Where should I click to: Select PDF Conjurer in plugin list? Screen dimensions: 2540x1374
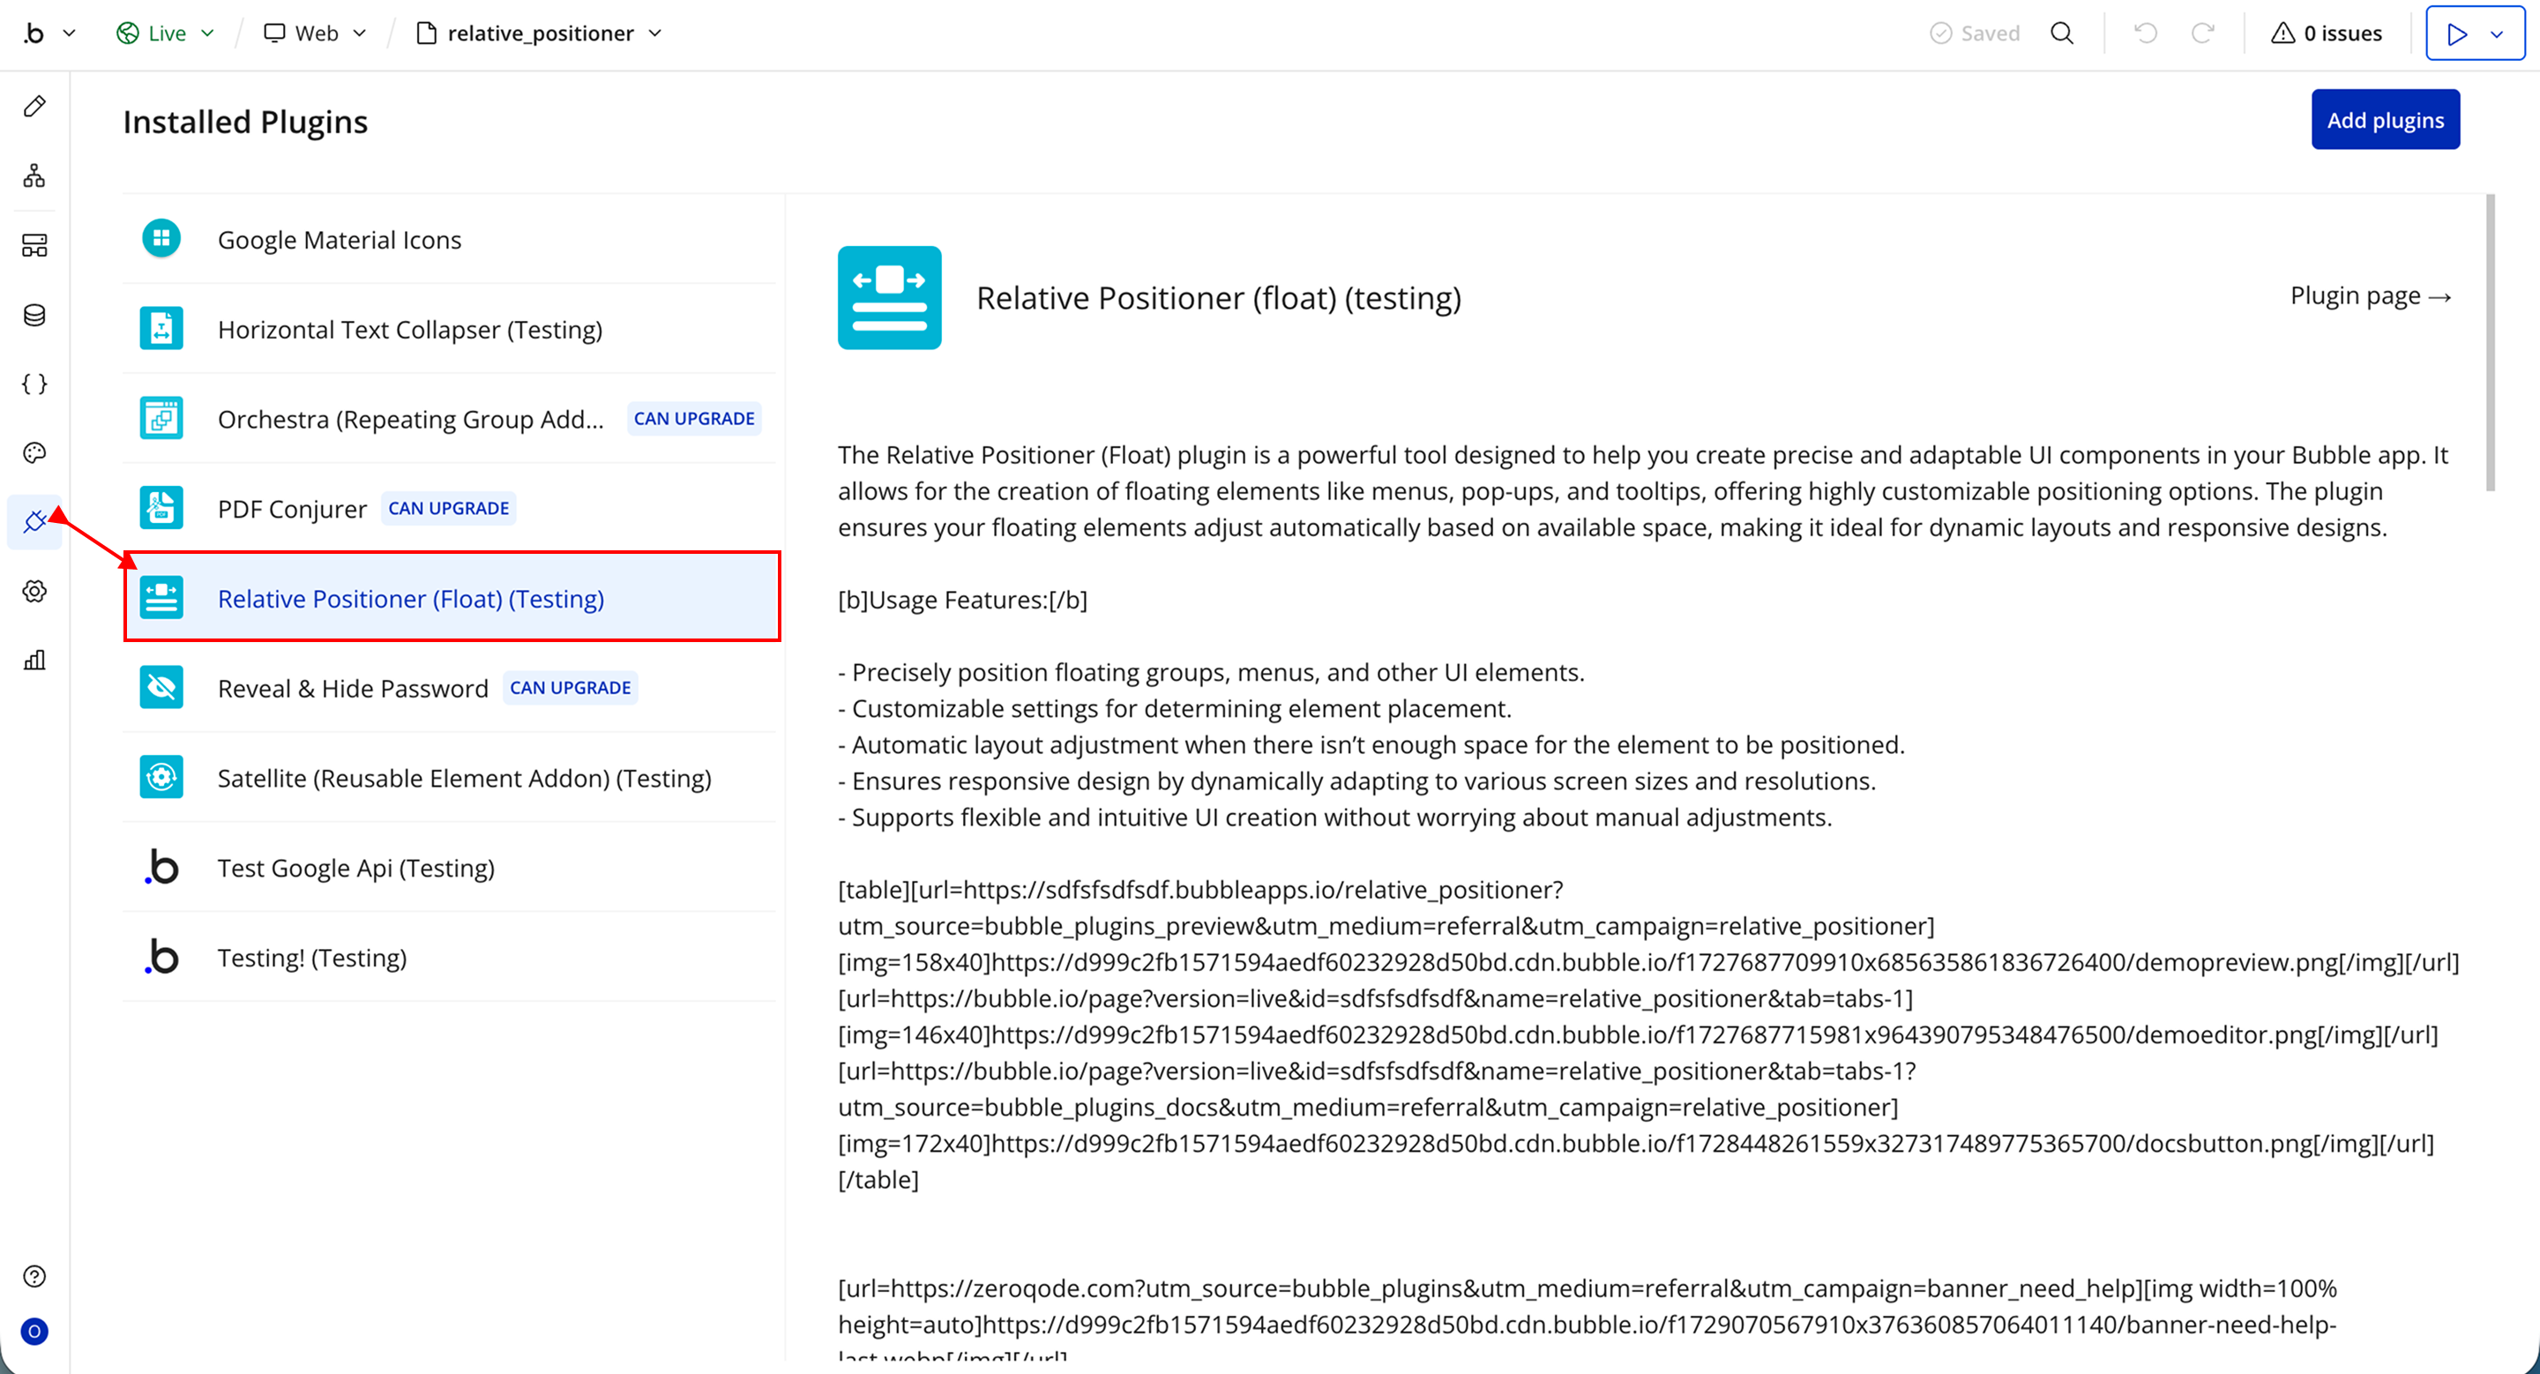pos(292,509)
